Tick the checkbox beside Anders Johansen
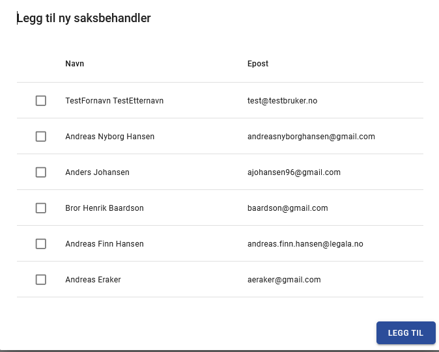439x352 pixels. point(41,172)
